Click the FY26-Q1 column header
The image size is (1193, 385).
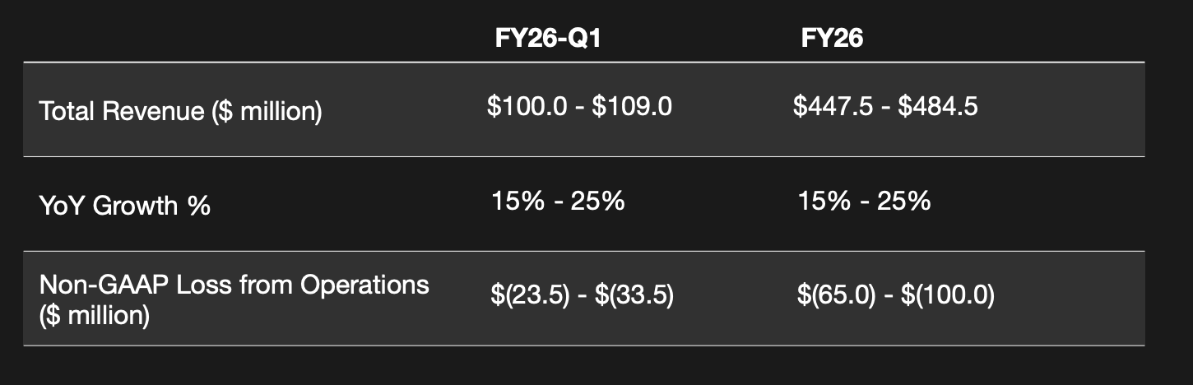point(548,38)
